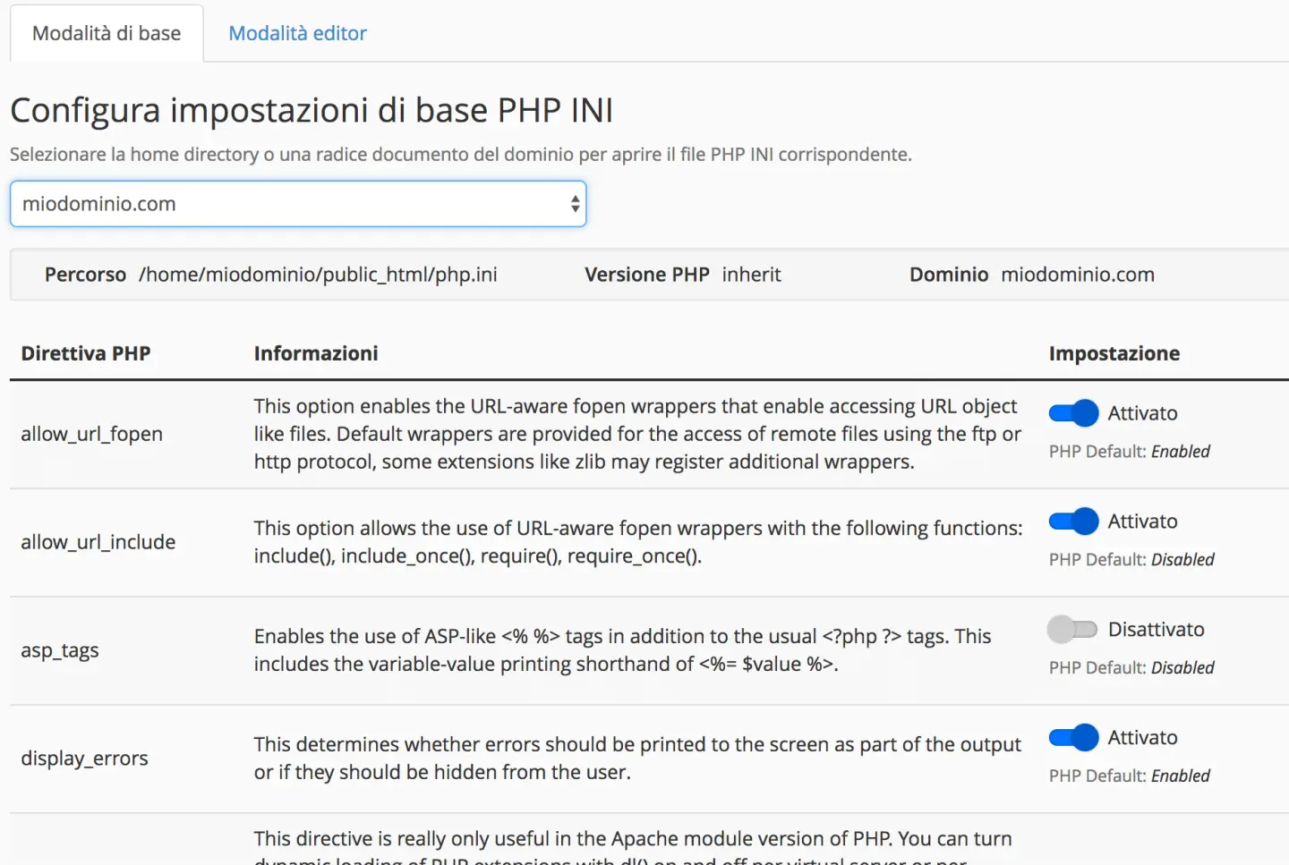
Task: Click the Percorso label
Action: [x=86, y=275]
